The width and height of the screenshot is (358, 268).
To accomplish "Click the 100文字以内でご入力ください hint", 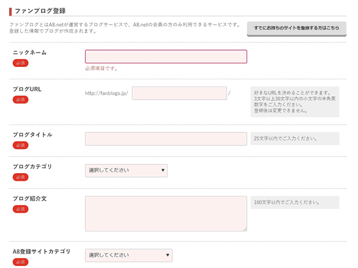I will [295, 202].
